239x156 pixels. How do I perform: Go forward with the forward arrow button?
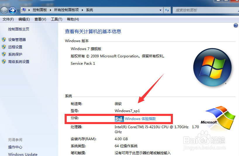pyautogui.click(x=12, y=10)
